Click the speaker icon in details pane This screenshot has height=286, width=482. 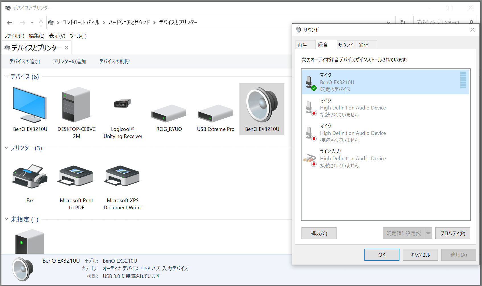(23, 269)
